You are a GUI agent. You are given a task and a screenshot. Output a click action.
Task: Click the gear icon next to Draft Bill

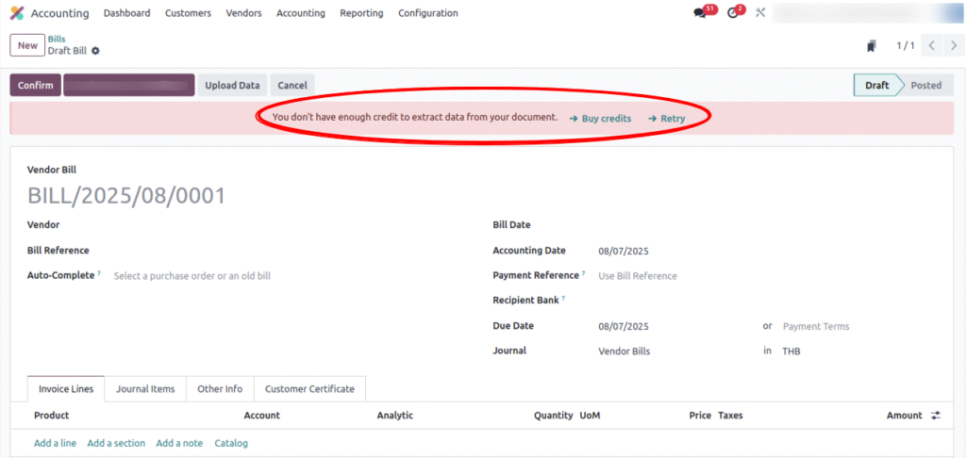[x=95, y=51]
